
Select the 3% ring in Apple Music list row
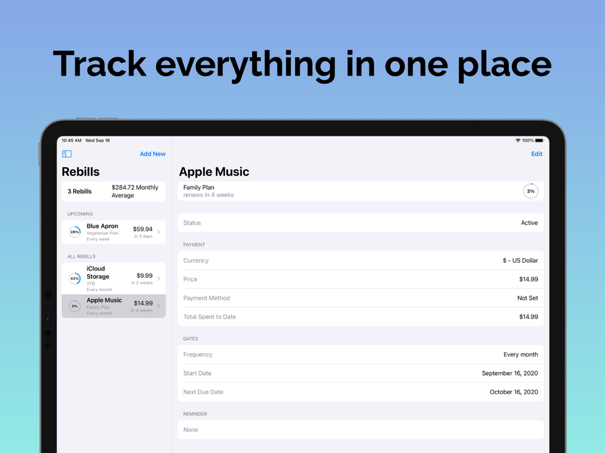point(74,306)
